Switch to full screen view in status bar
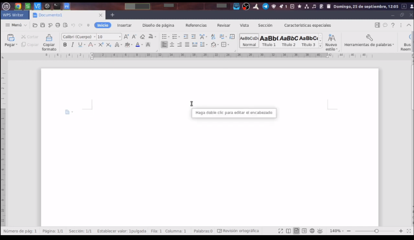This screenshot has width=414, height=240. click(281, 231)
